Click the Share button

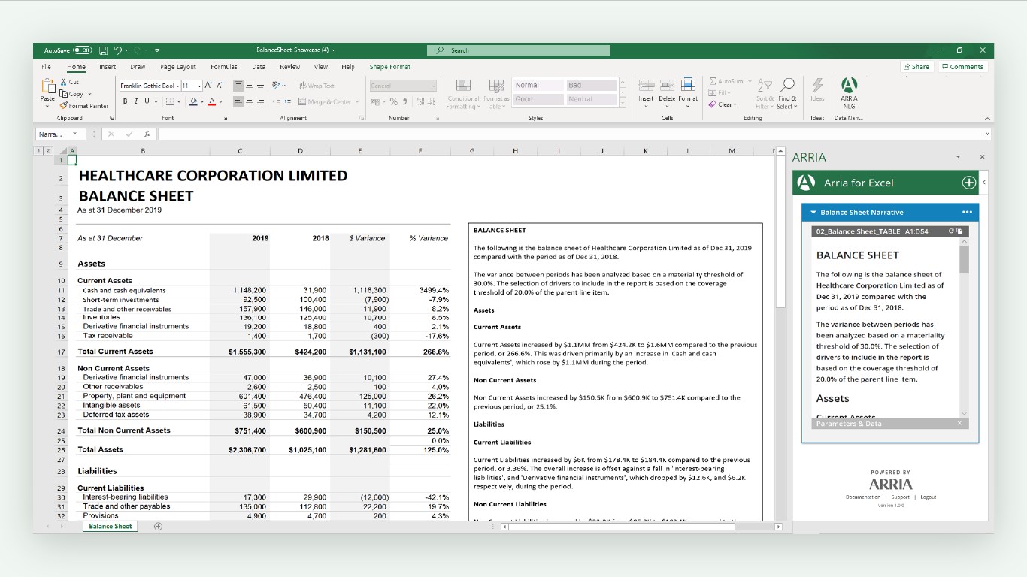916,67
